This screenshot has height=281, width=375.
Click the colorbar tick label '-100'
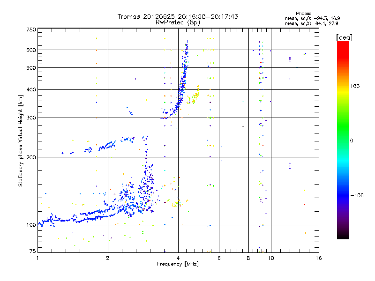357,195
